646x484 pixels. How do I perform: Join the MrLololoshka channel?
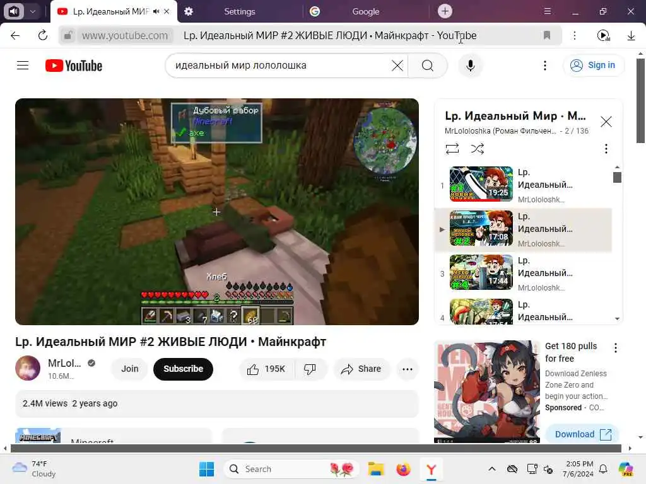(x=130, y=369)
